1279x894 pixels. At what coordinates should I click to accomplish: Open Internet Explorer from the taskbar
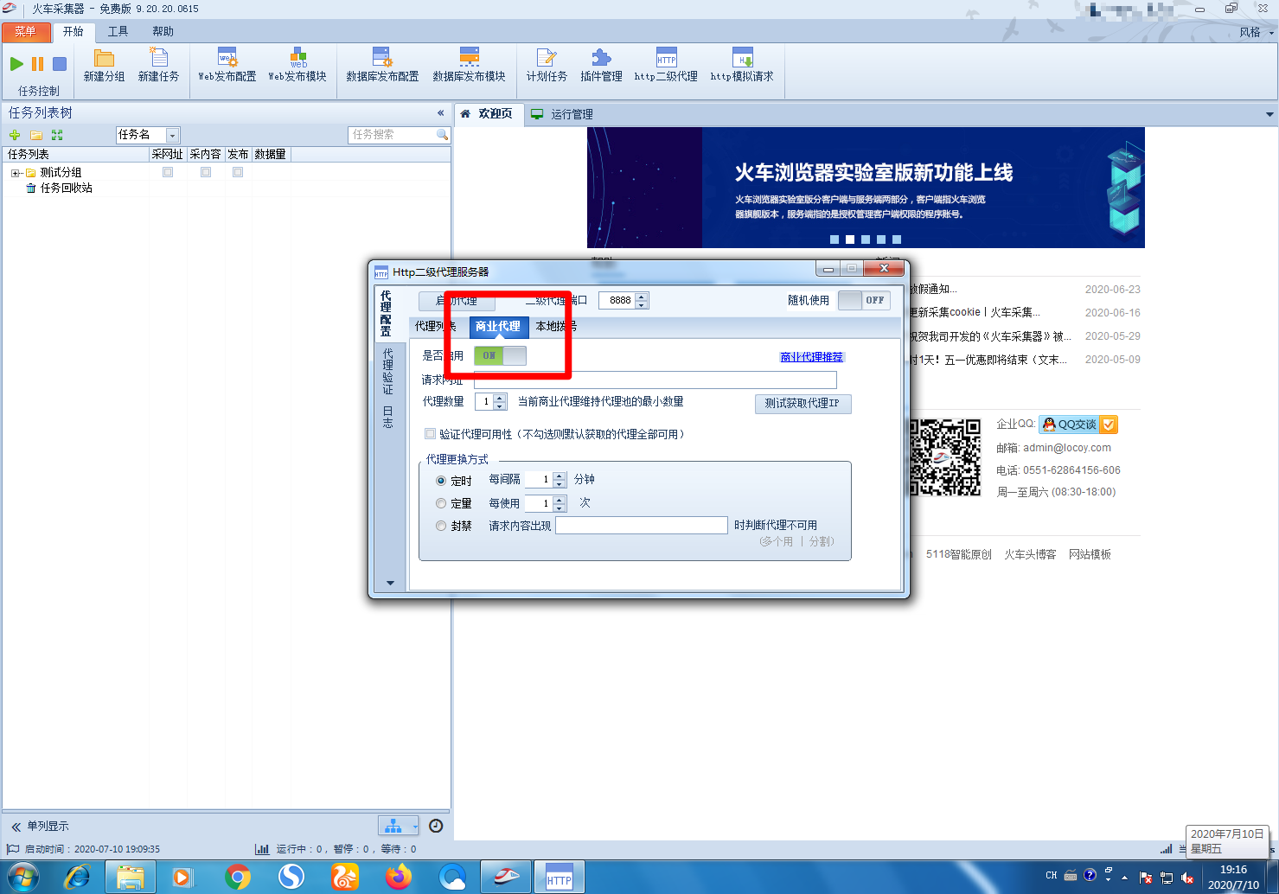click(x=77, y=877)
